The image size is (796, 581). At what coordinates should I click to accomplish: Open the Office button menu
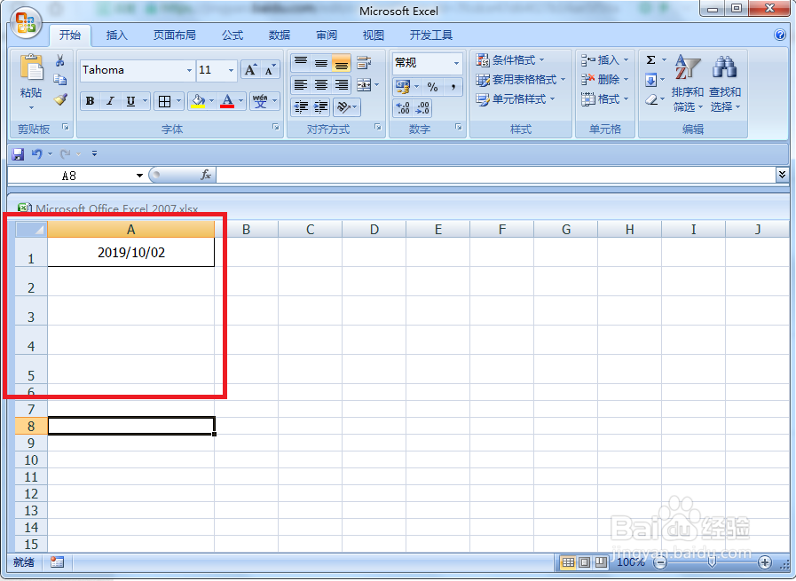pyautogui.click(x=26, y=23)
